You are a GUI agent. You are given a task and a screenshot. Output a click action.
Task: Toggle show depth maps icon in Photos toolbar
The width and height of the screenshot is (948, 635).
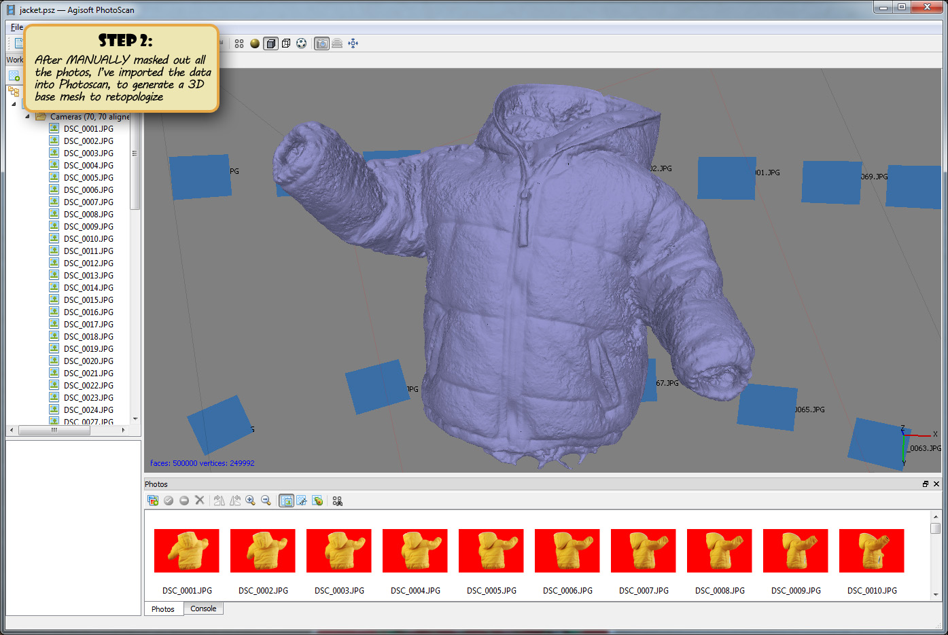click(317, 501)
